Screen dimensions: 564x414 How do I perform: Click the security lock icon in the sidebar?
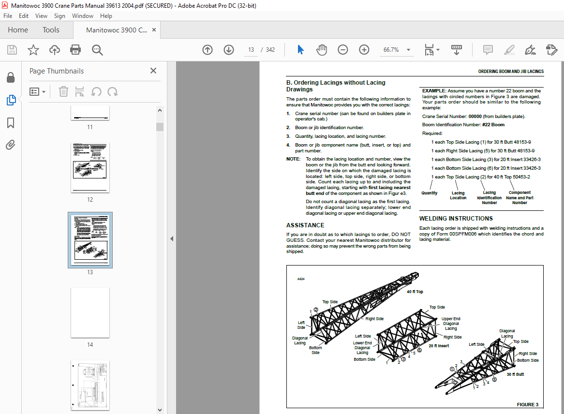[x=11, y=77]
